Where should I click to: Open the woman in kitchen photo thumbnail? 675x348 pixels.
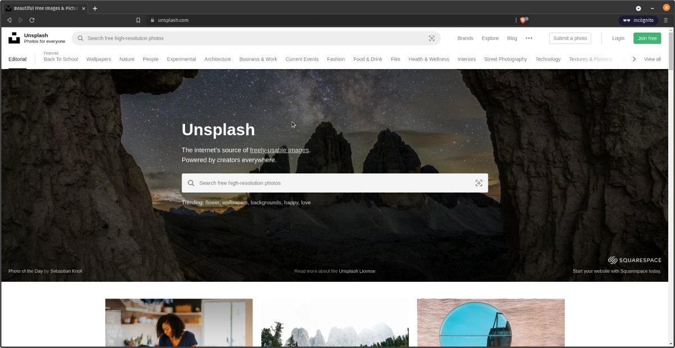(x=179, y=323)
